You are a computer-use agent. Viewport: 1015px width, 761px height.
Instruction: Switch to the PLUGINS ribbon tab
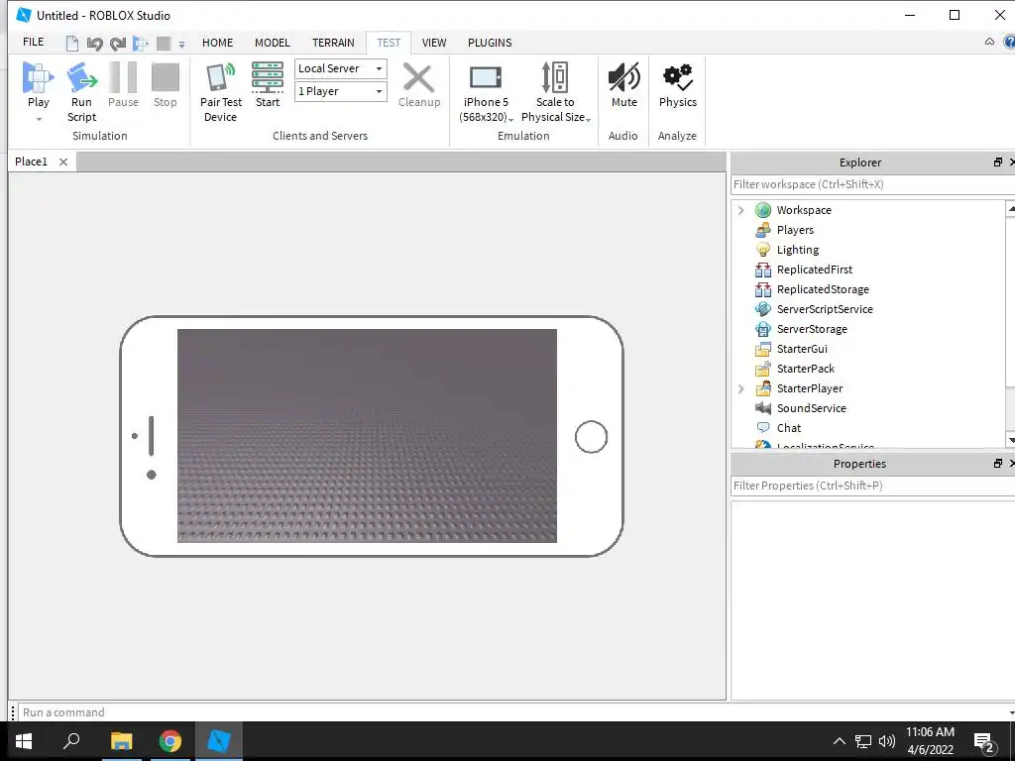[490, 43]
